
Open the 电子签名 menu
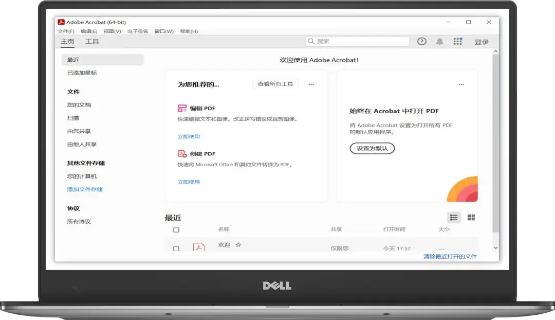pos(138,31)
